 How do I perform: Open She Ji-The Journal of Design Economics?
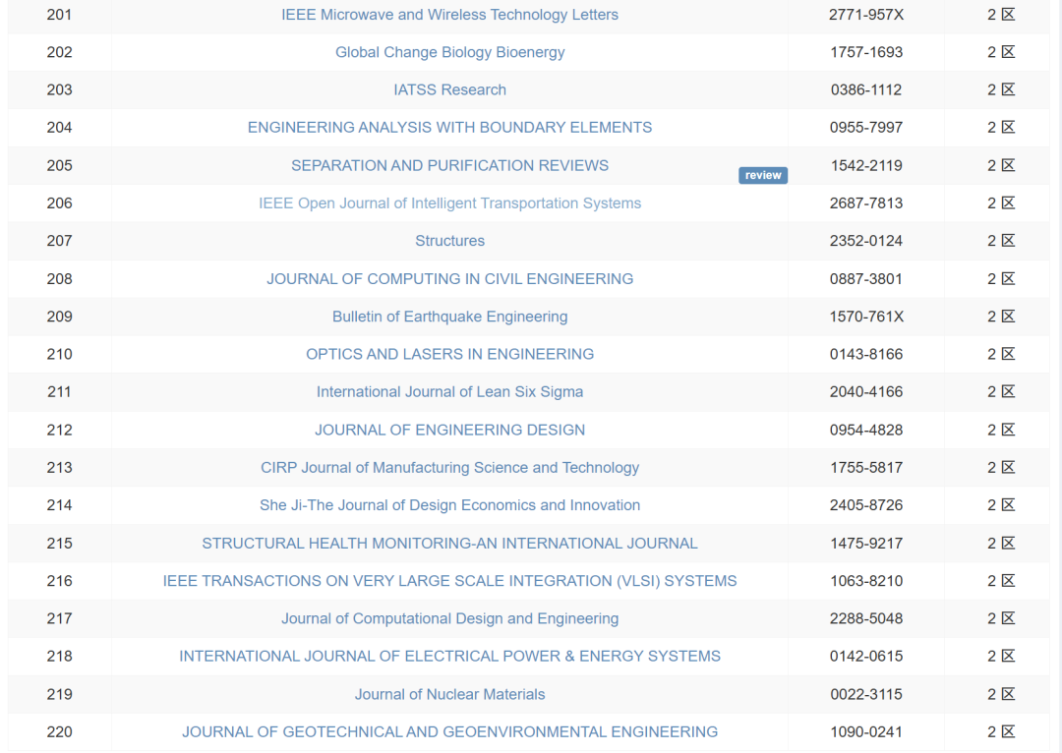click(x=449, y=505)
